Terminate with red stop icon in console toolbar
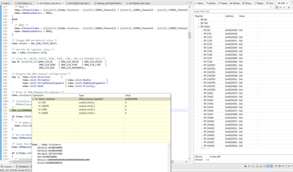 click(245, 166)
